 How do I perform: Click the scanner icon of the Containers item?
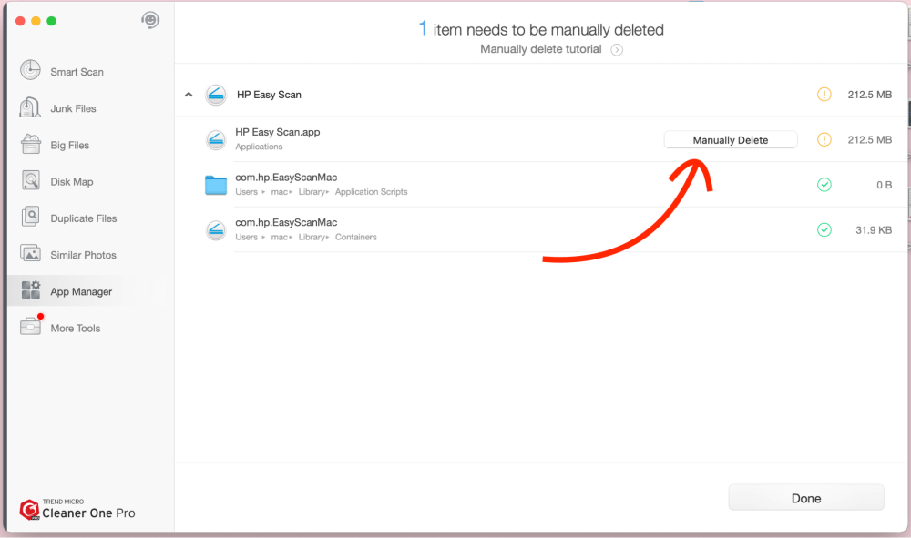216,230
